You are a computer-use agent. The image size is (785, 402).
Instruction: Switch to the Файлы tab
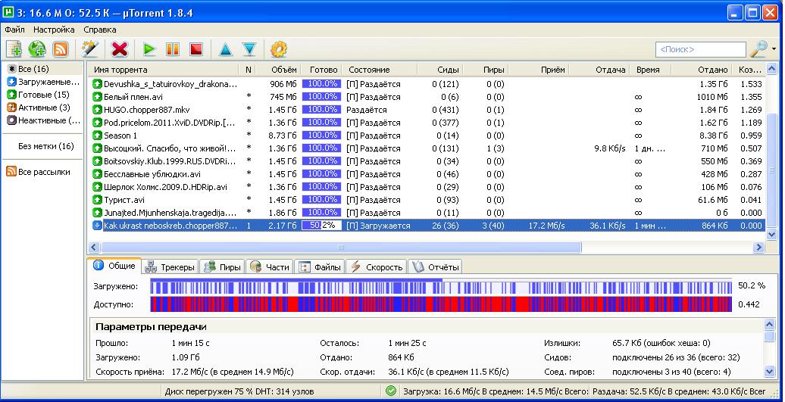click(320, 267)
